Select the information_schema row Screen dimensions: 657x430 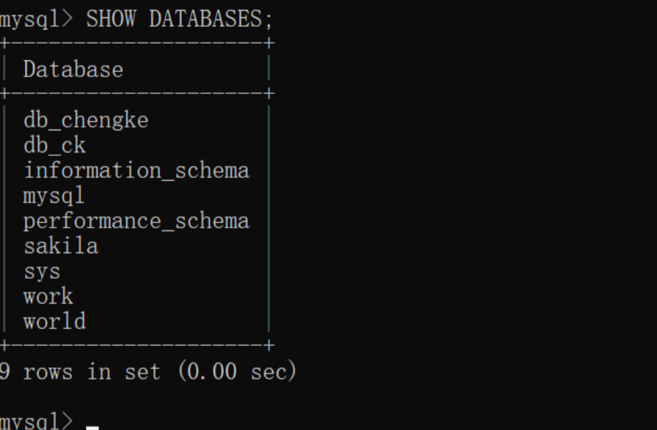click(136, 171)
